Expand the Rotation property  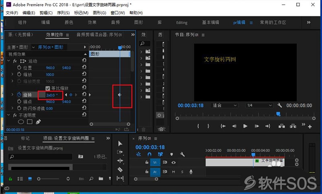point(12,95)
